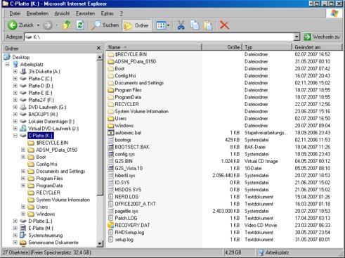Select Gemeinsame Dokumente in tree

pos(53,243)
